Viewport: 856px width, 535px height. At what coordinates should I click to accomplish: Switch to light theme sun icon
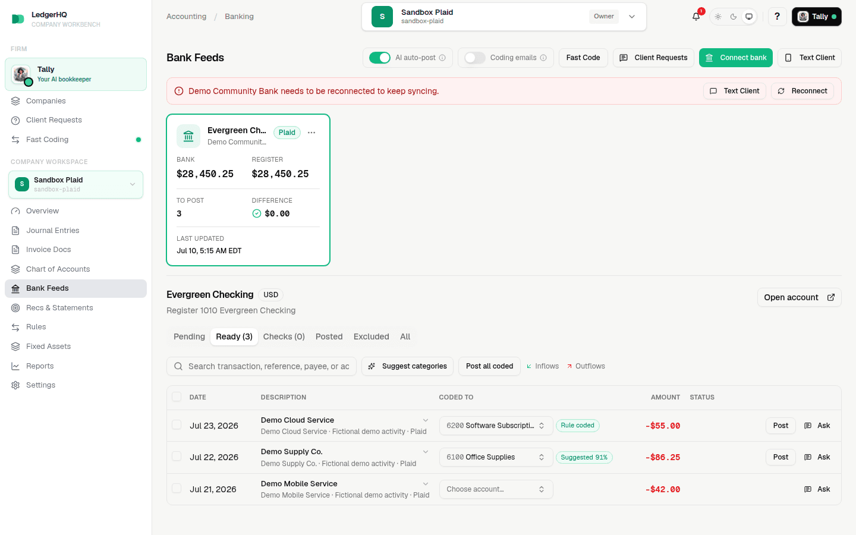718,17
